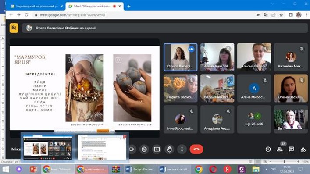Select Андріана Анд... participant tile
Screen dimensions: 310x174
pyautogui.click(x=217, y=119)
